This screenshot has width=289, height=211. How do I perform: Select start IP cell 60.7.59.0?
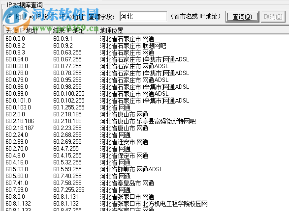[x=17, y=190]
